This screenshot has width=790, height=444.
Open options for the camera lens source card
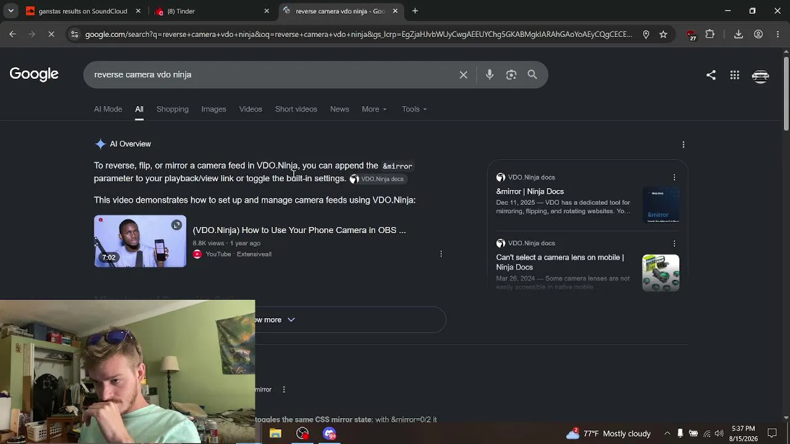coord(674,244)
